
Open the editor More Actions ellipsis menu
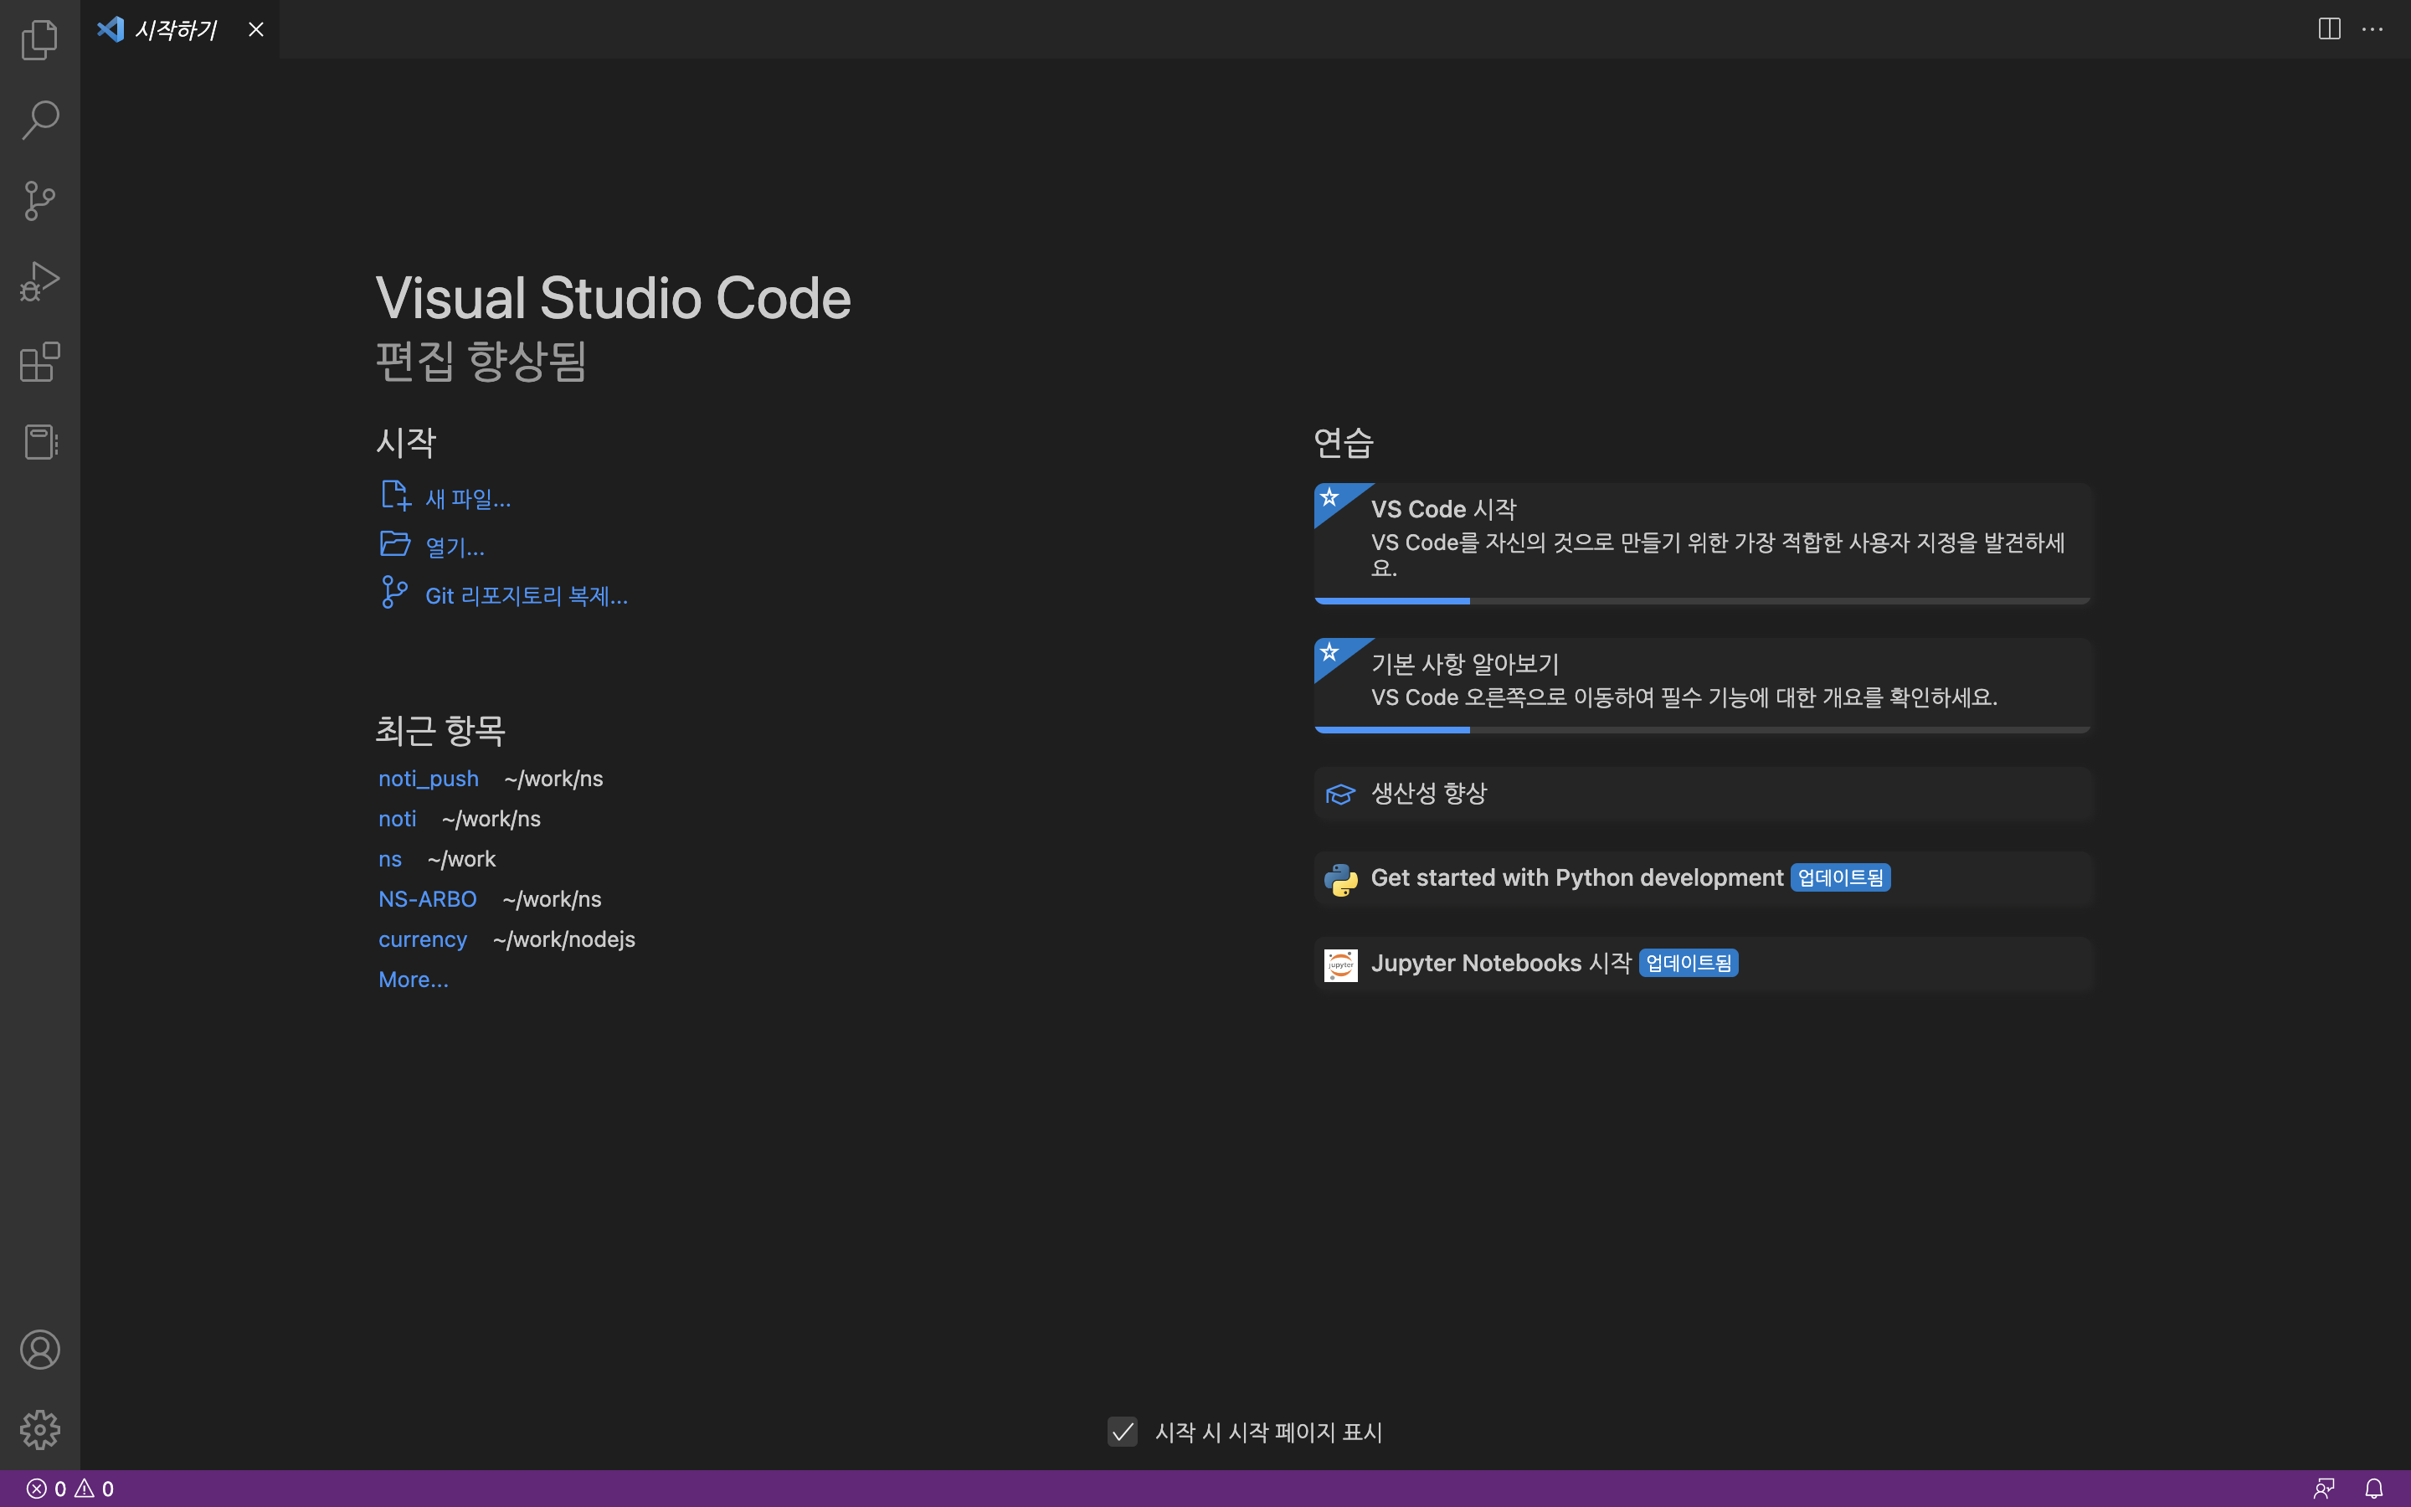[2372, 29]
